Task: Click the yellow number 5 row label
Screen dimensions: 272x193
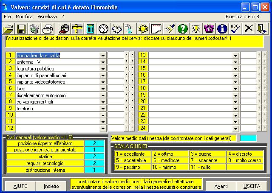Action: click(x=10, y=82)
